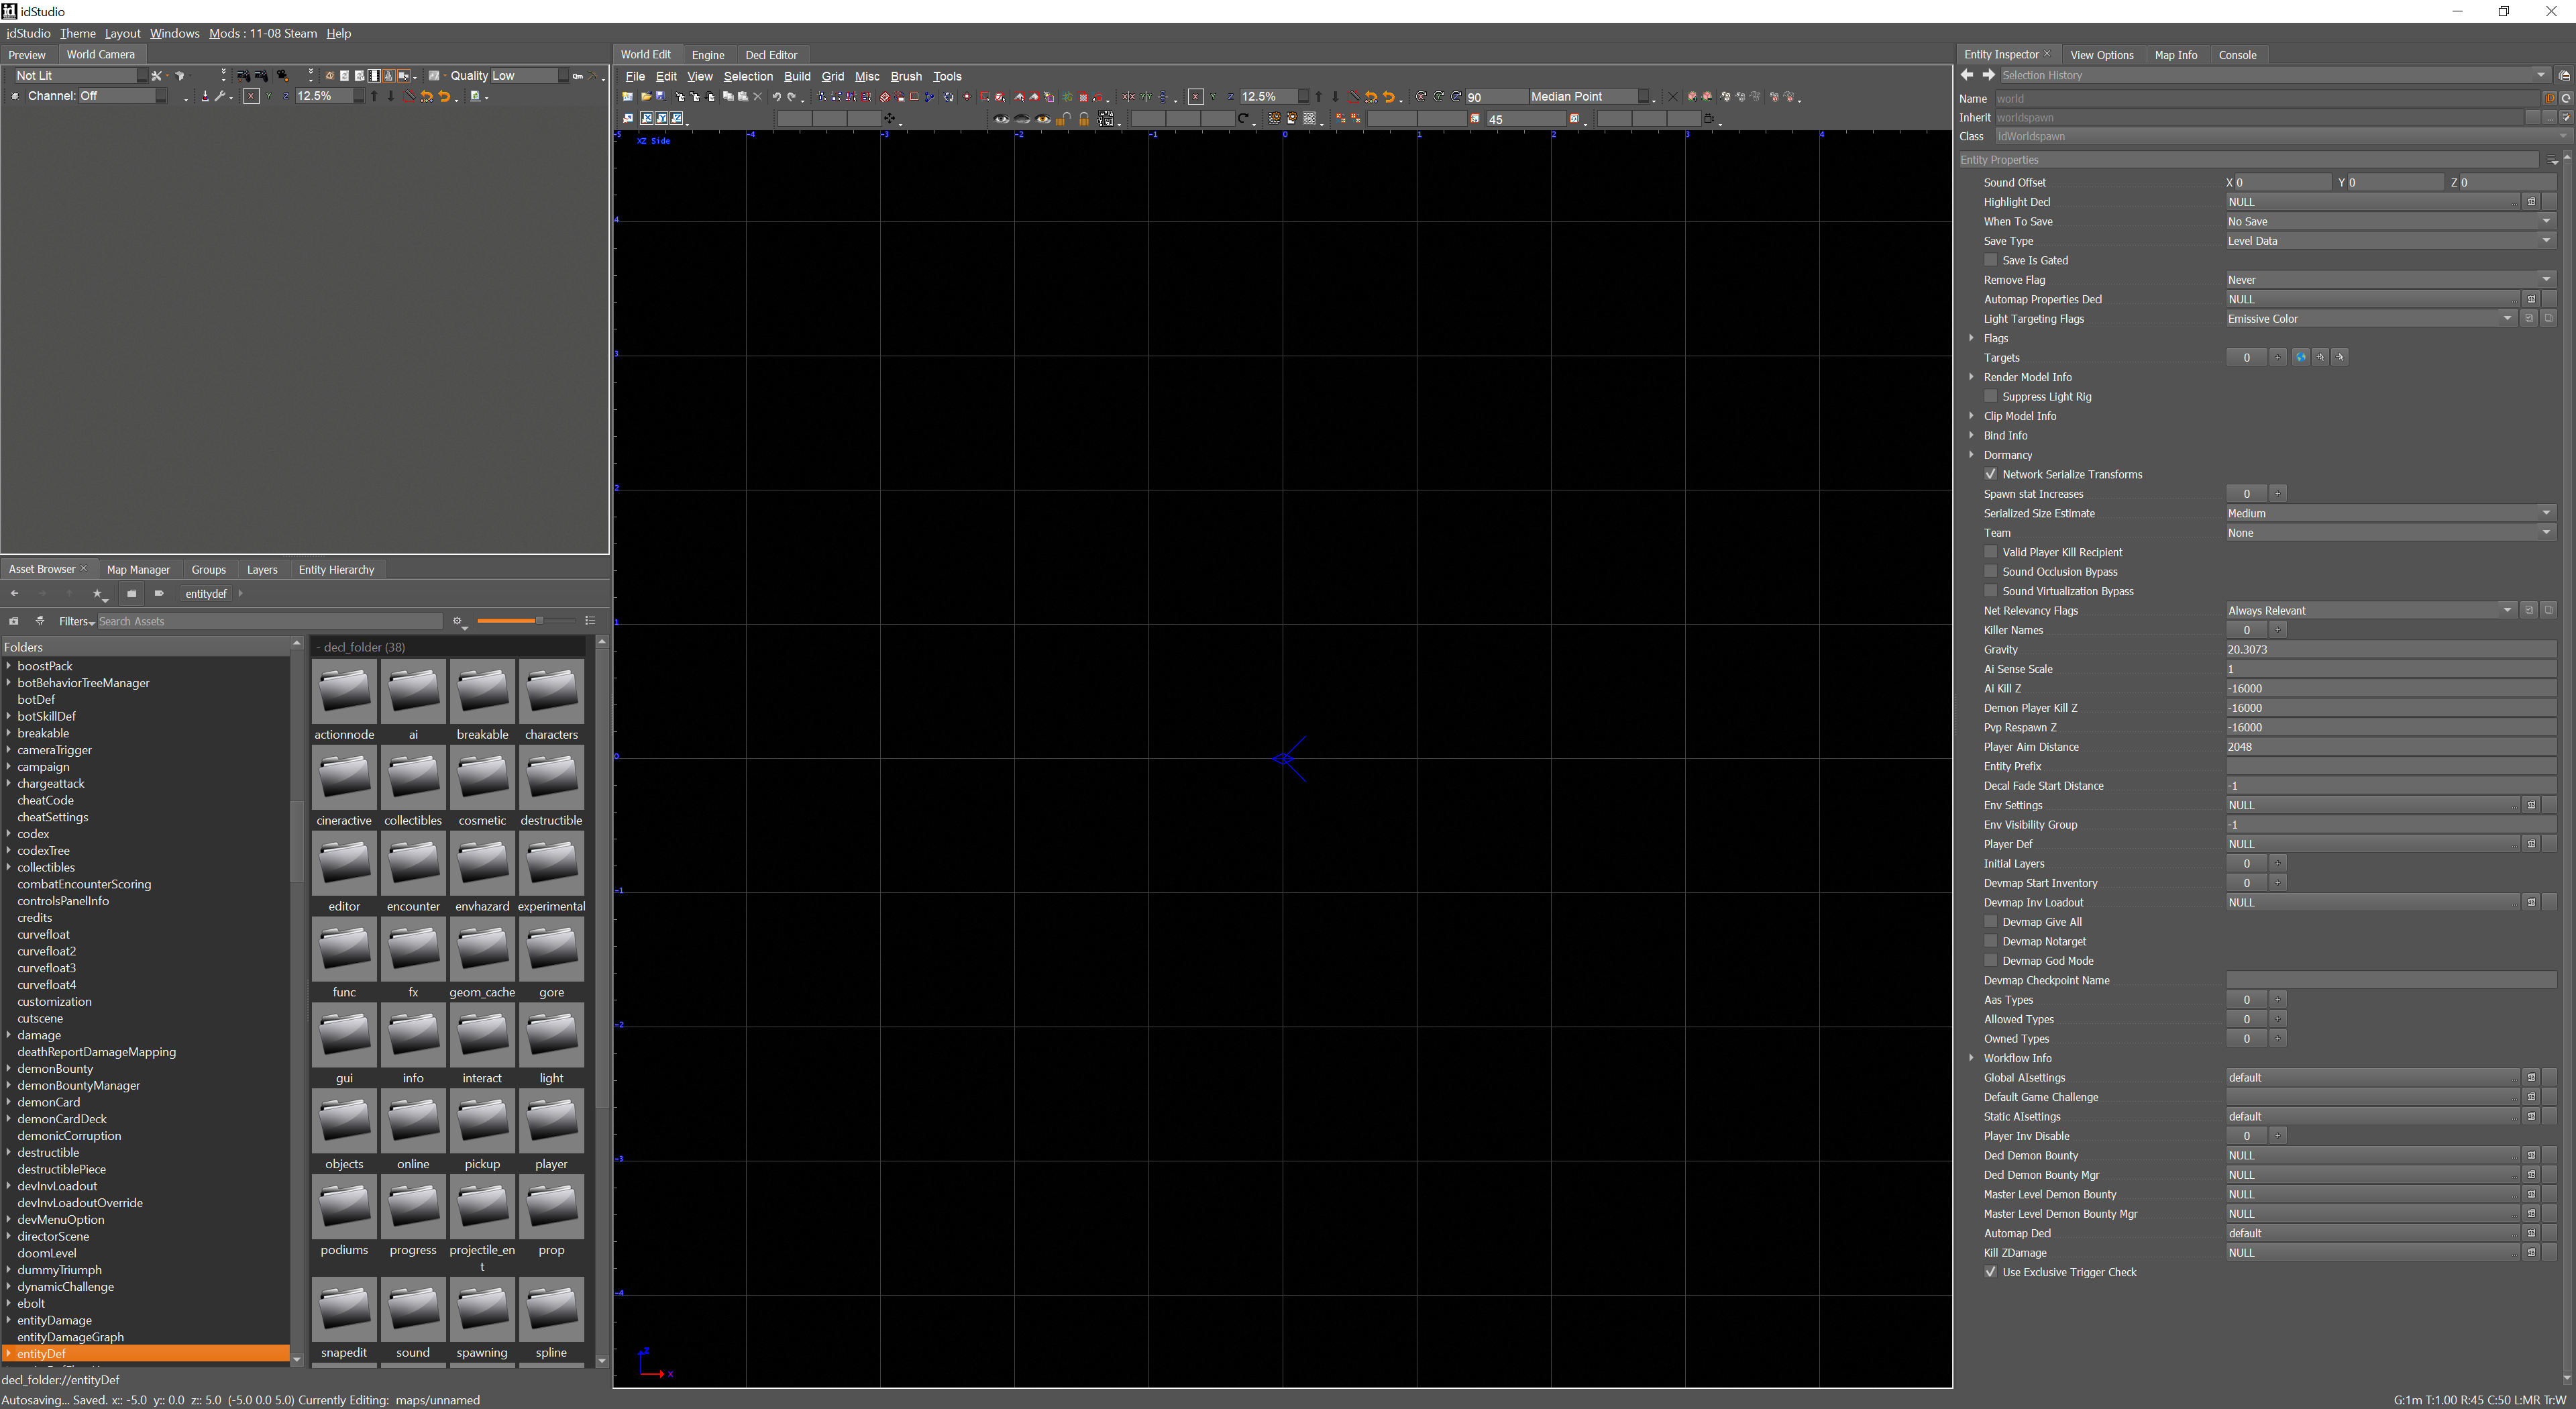The image size is (2576, 1409).
Task: Click the redo arrow in World Edit toolbar
Action: [792, 97]
